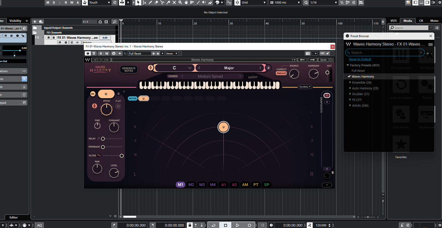Open the Stereo routing dropdown
This screenshot has width=442, height=228.
pos(172,54)
